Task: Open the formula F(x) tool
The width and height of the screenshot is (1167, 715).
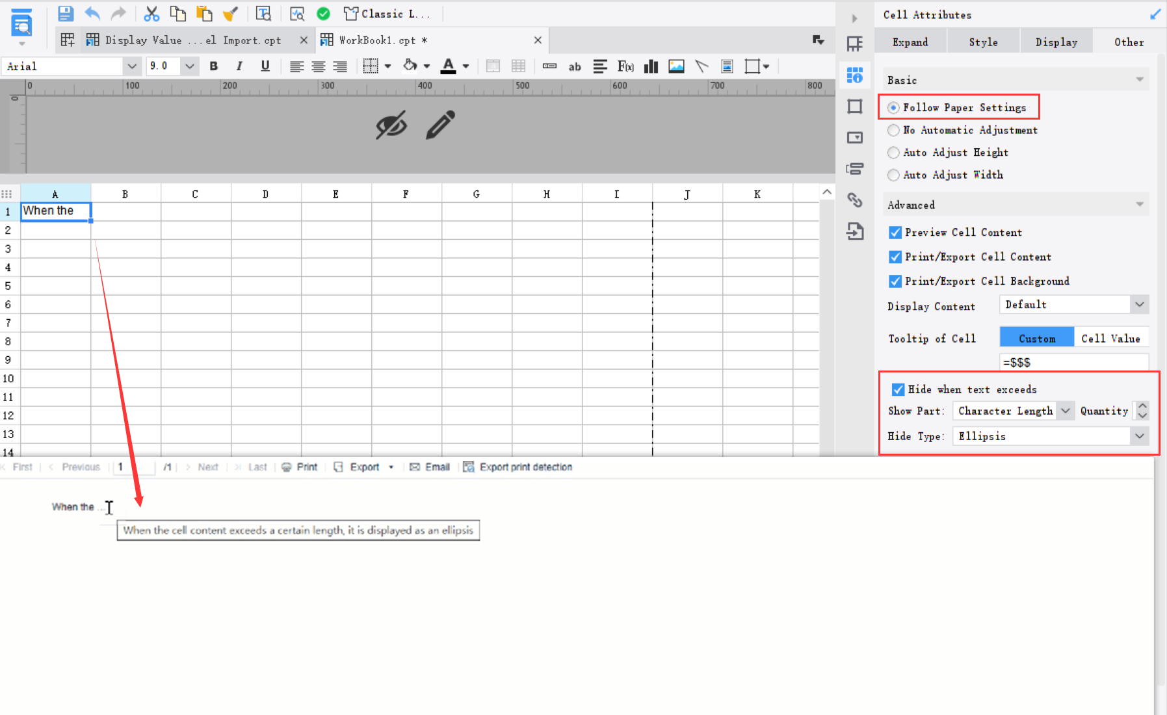Action: (x=626, y=66)
